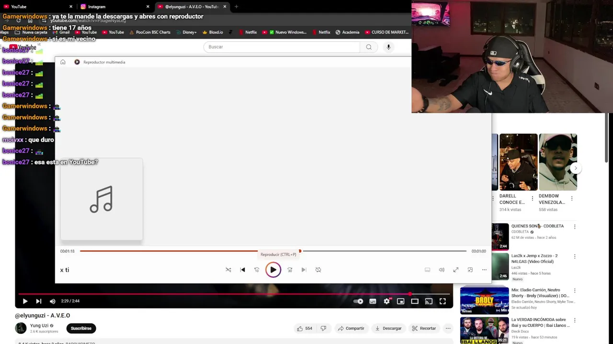Open DEMBOW VENEZOLA... short thumbnail
The width and height of the screenshot is (613, 344).
point(558,162)
